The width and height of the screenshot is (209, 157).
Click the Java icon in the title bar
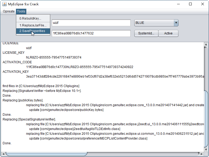pos(4,4)
